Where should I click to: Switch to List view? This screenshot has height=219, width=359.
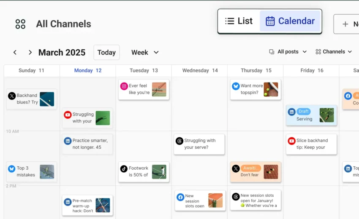[239, 21]
